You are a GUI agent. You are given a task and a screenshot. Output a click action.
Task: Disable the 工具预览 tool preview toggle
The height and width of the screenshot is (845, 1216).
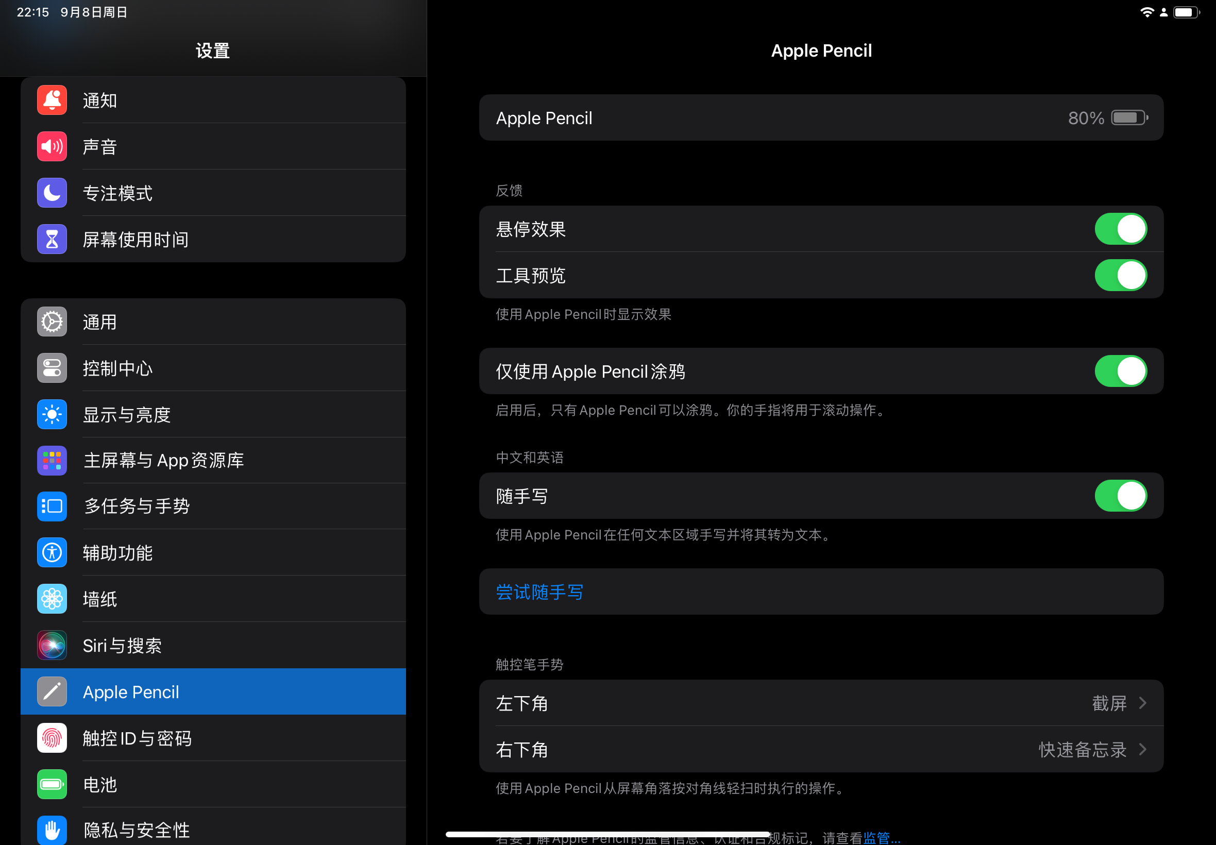[1120, 275]
